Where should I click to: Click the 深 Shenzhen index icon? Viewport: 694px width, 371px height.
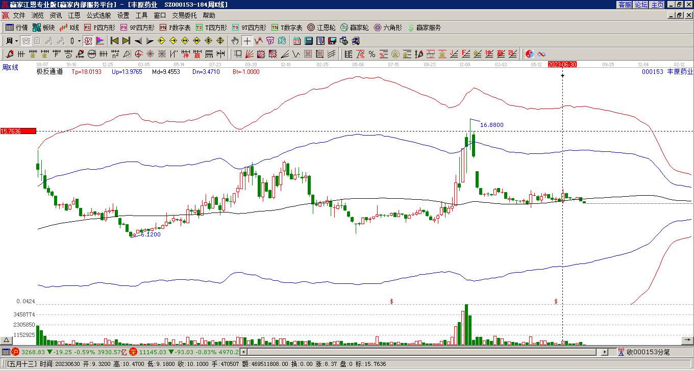pos(133,352)
